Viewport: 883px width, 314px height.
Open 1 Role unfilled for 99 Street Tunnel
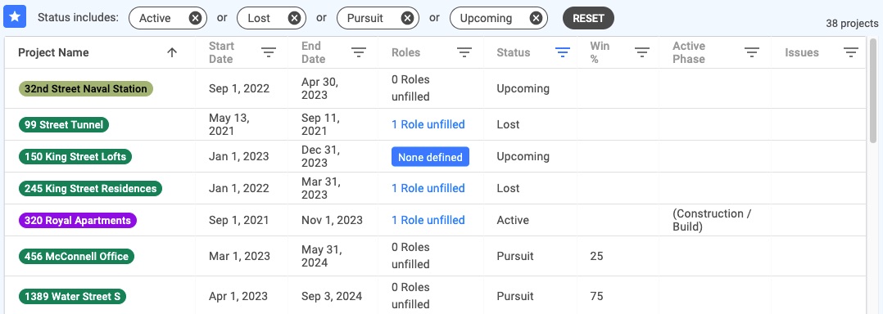click(x=428, y=125)
